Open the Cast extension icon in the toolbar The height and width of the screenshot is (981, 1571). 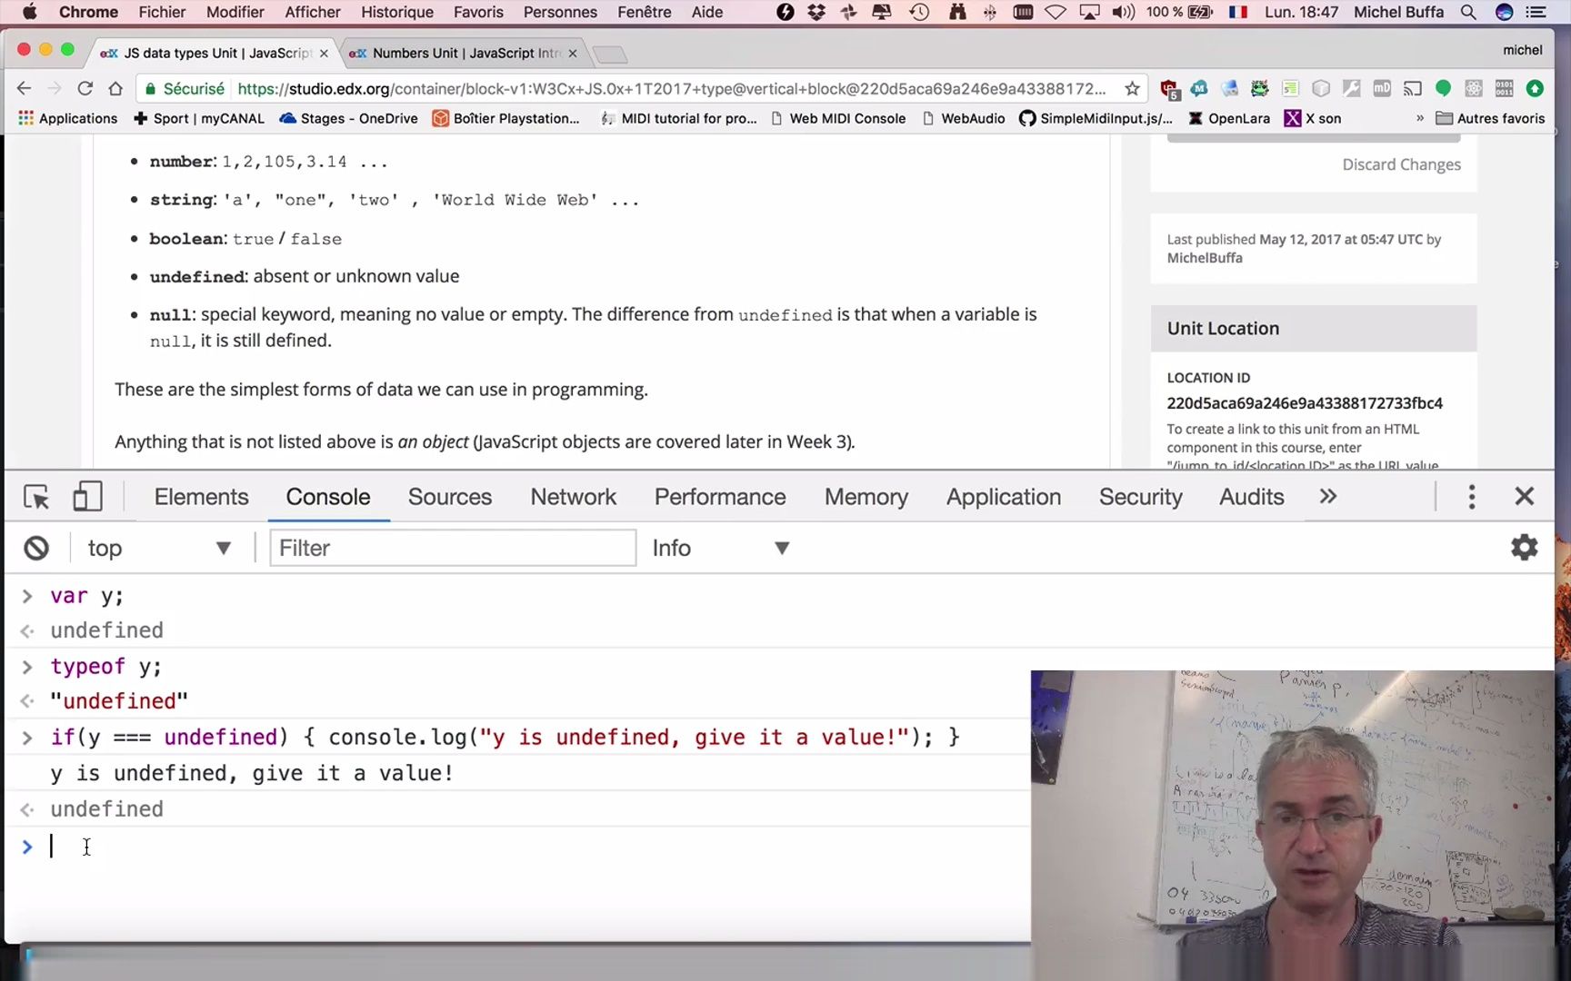(1412, 88)
